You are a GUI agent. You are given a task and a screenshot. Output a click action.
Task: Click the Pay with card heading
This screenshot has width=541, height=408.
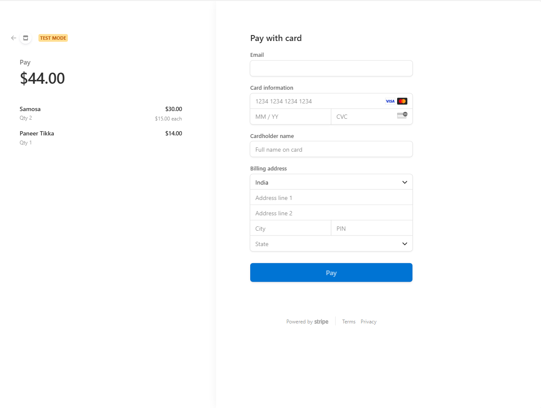pyautogui.click(x=276, y=38)
